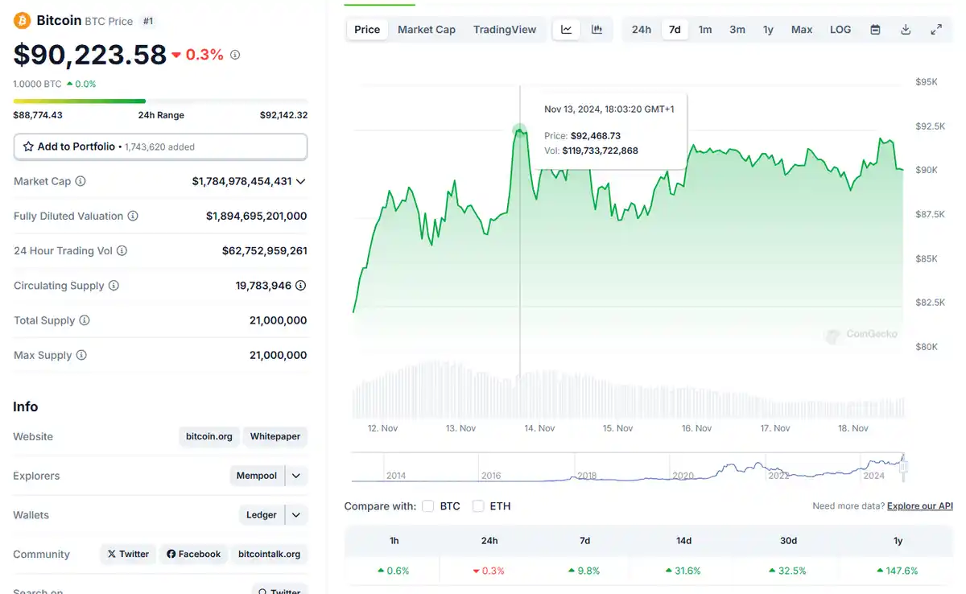
Task: Click the Bitcoin logo icon
Action: (x=22, y=20)
